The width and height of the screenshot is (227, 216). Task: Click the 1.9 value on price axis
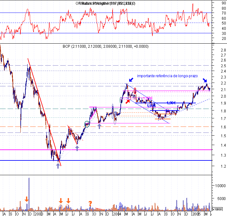[223, 103]
